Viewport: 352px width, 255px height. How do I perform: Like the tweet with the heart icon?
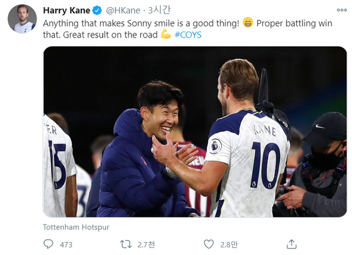[x=208, y=243]
